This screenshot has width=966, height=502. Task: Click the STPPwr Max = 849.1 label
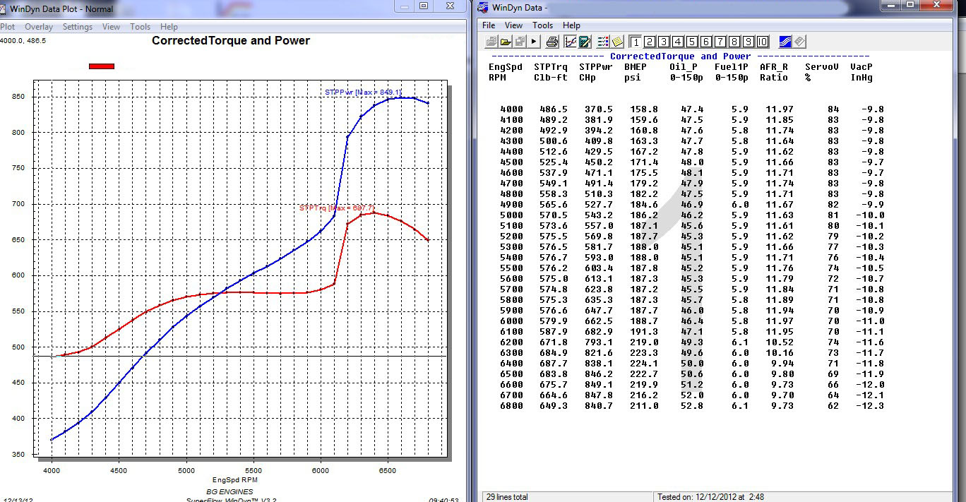(x=363, y=92)
